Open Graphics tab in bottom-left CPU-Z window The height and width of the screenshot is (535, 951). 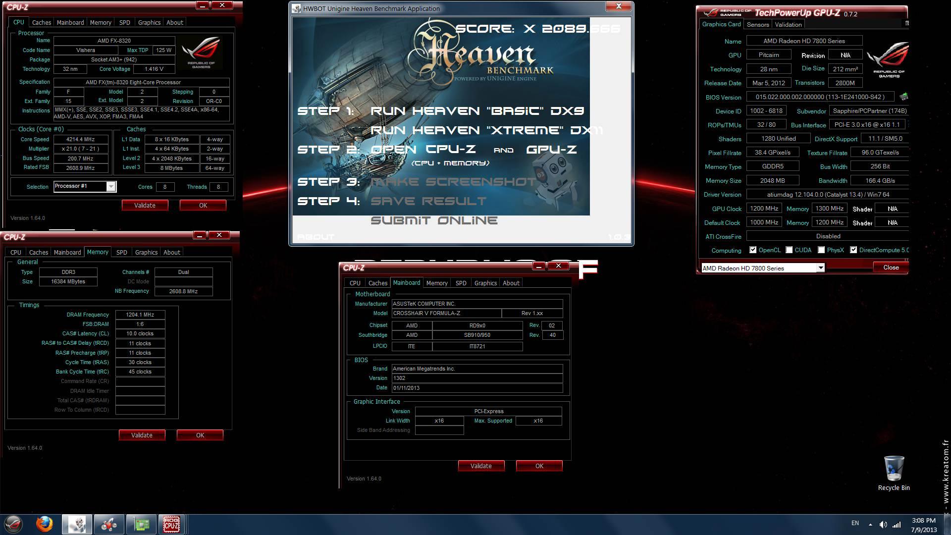click(147, 252)
